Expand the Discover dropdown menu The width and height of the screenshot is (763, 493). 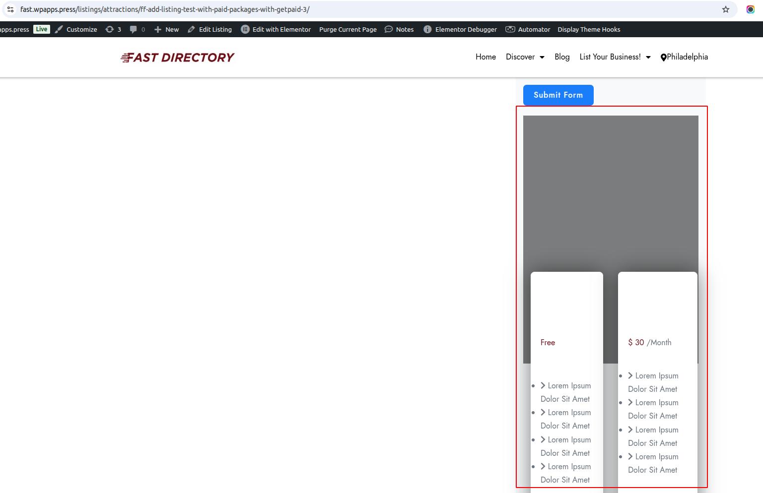coord(525,57)
